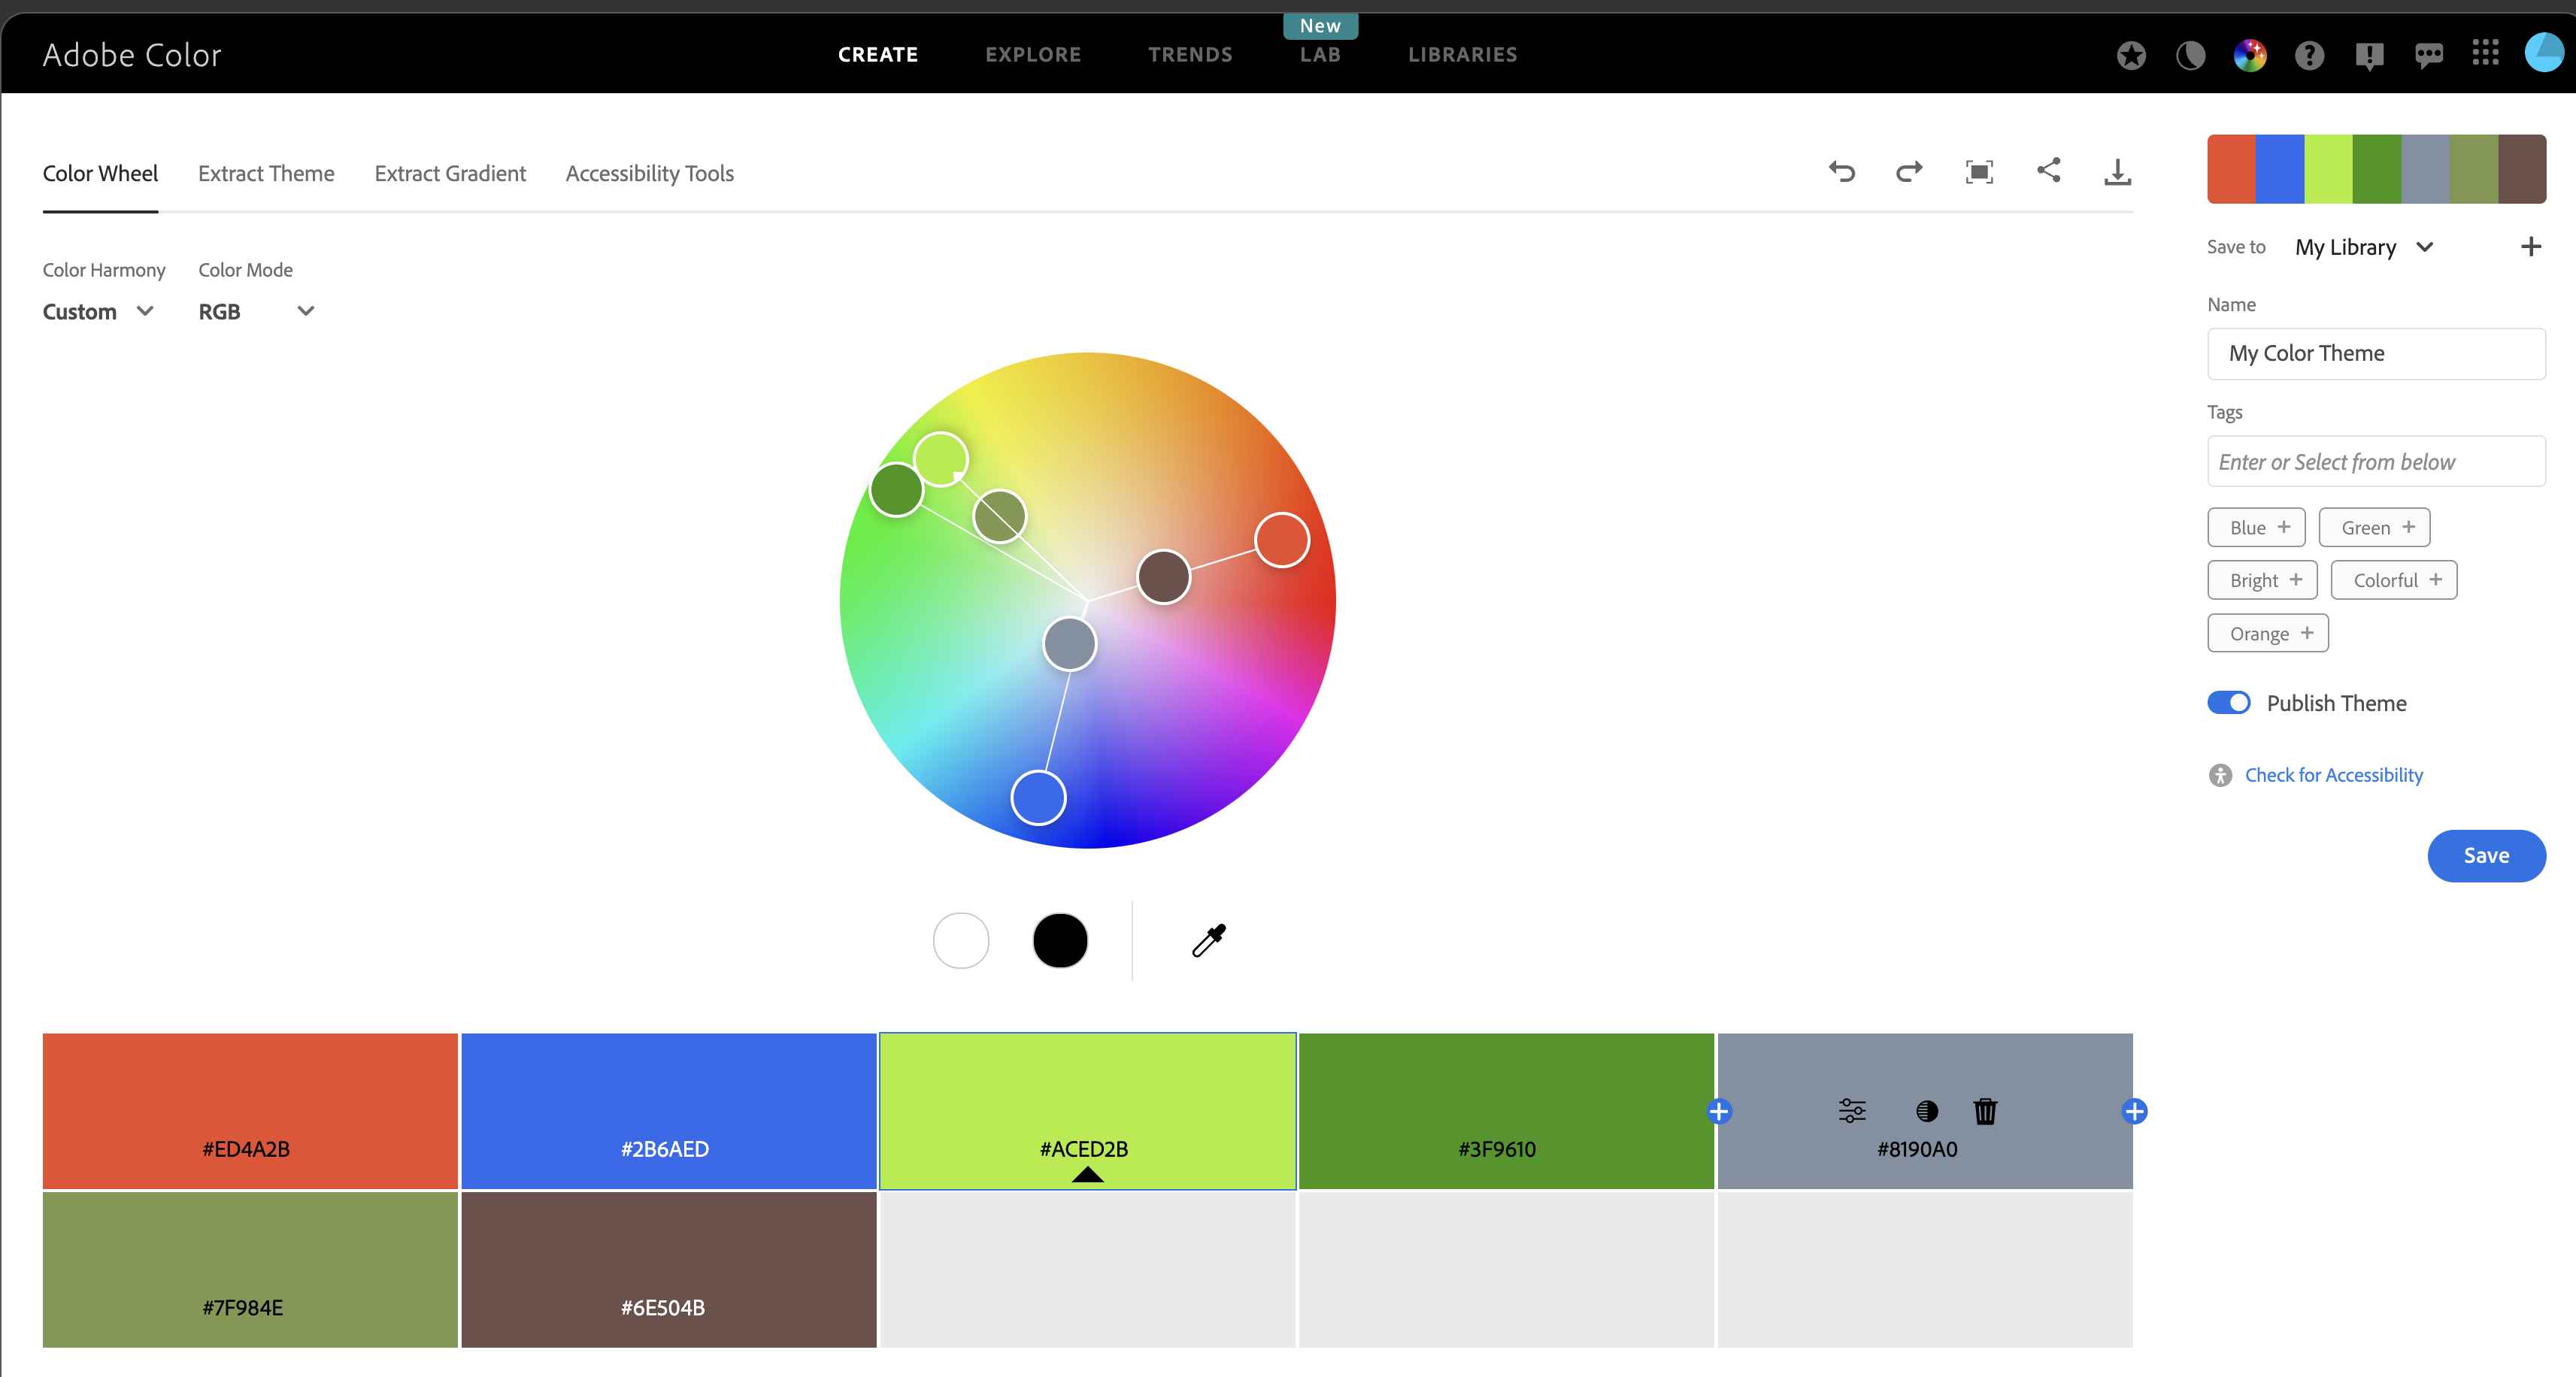Click the share theme icon
The width and height of the screenshot is (2576, 1377).
tap(2048, 171)
